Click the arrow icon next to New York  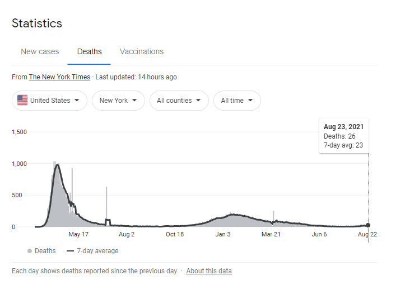(x=134, y=100)
